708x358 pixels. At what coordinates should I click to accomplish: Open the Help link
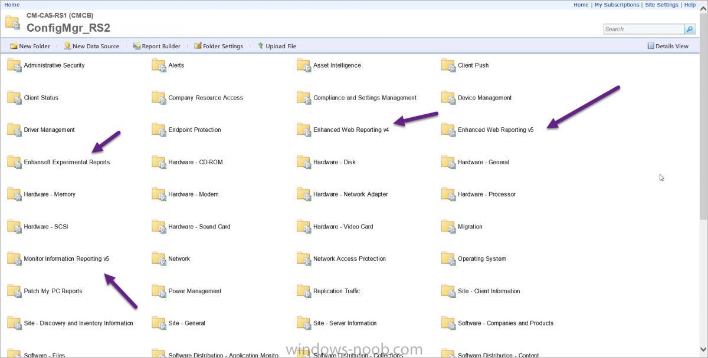690,5
